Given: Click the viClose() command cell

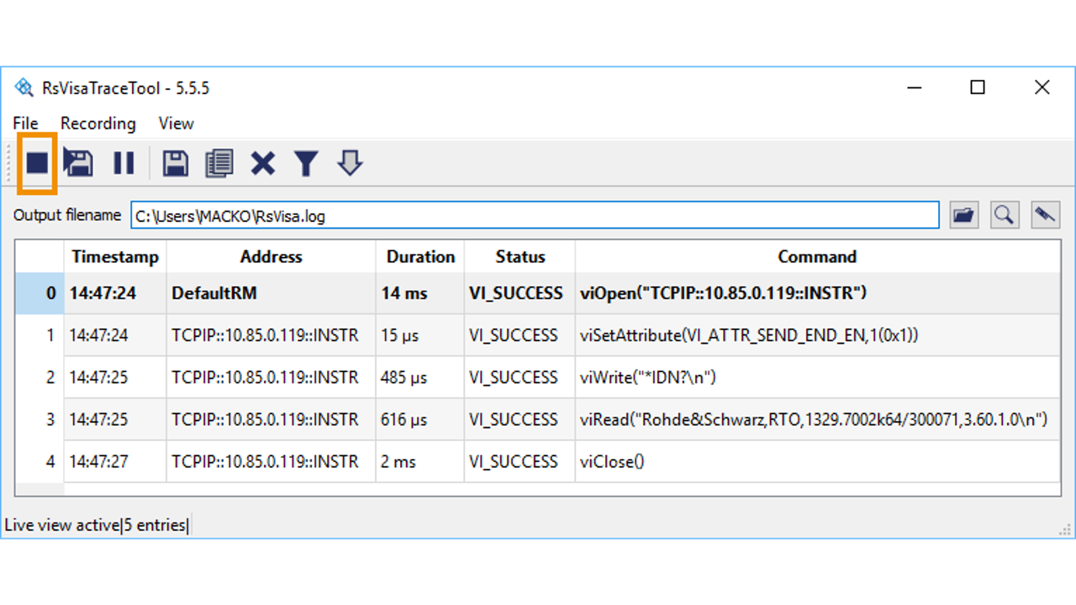Looking at the screenshot, I should tap(817, 461).
